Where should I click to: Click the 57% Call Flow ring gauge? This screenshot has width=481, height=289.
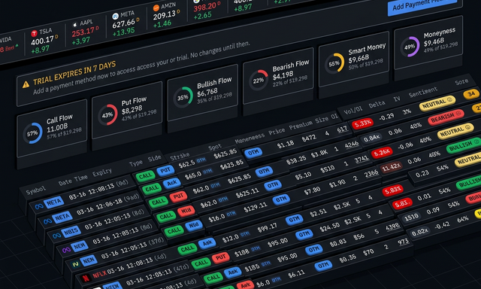click(x=32, y=133)
